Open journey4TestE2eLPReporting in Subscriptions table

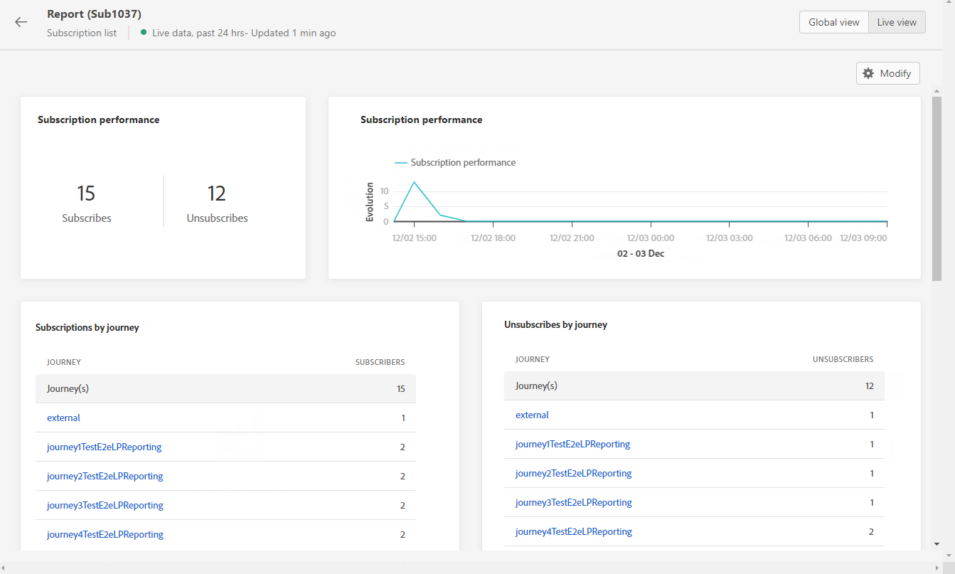click(105, 535)
